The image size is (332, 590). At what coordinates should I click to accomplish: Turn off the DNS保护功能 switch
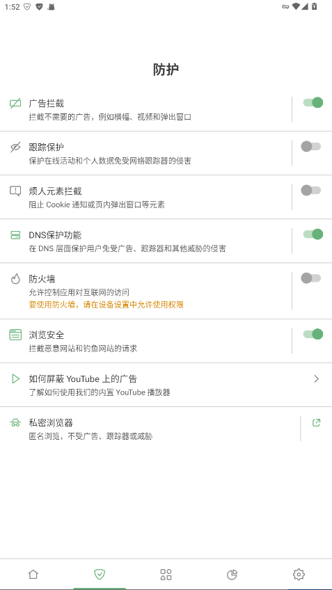[313, 234]
